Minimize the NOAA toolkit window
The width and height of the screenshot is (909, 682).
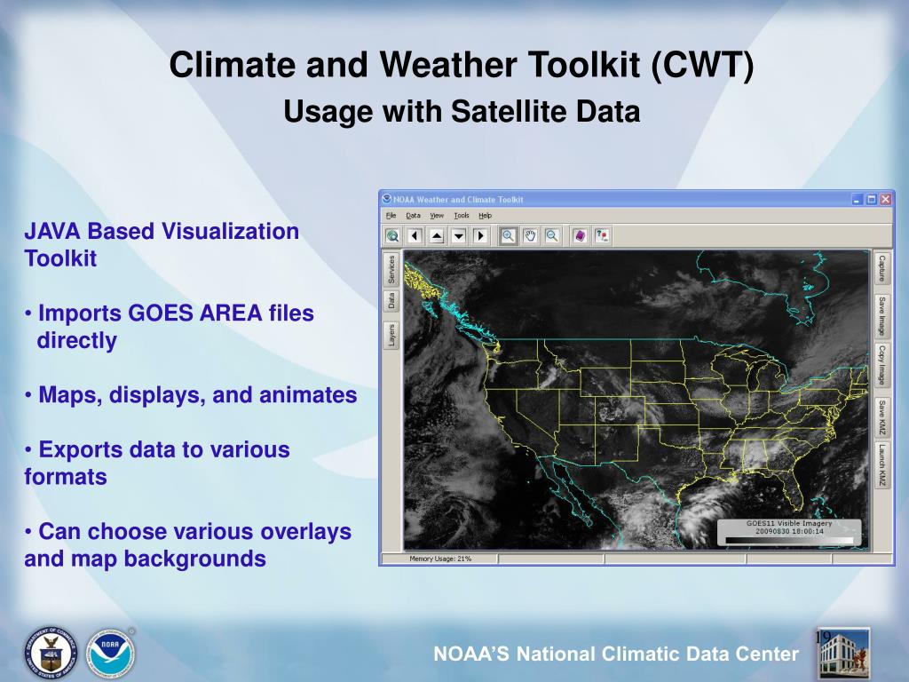[x=858, y=200]
